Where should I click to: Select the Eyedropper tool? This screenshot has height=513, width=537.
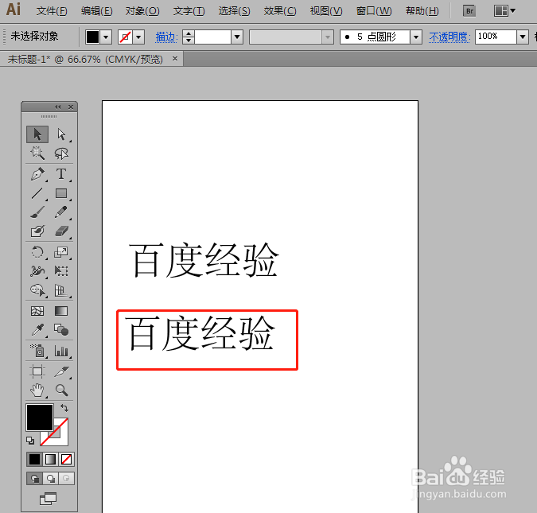pos(37,330)
